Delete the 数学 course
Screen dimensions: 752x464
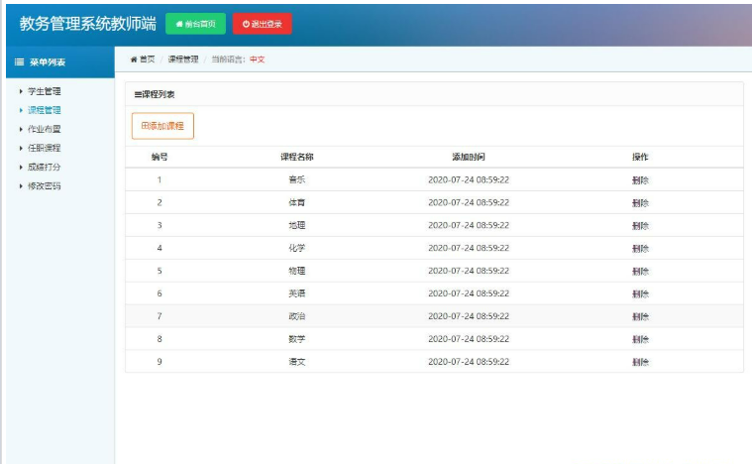pyautogui.click(x=640, y=339)
